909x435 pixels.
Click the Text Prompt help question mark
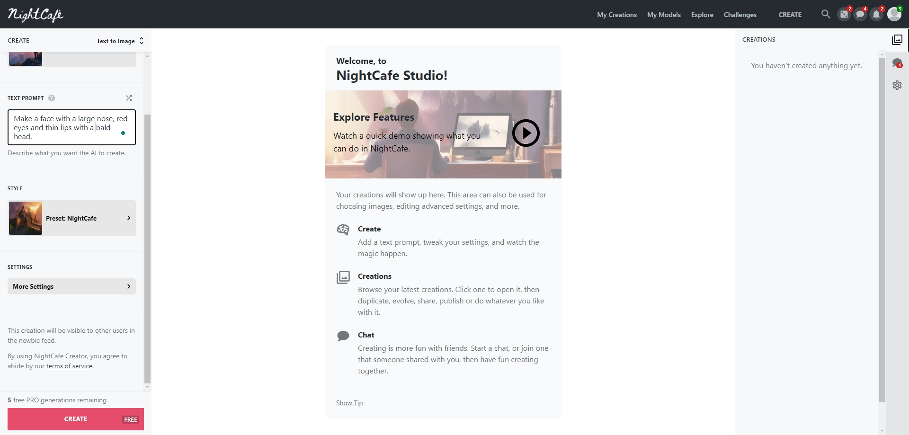pos(52,98)
